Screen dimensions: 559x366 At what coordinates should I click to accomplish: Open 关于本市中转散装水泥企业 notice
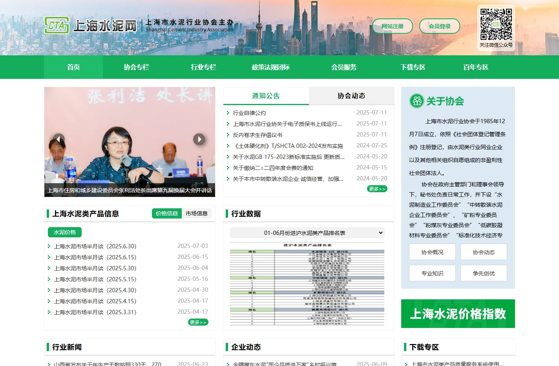pyautogui.click(x=288, y=179)
